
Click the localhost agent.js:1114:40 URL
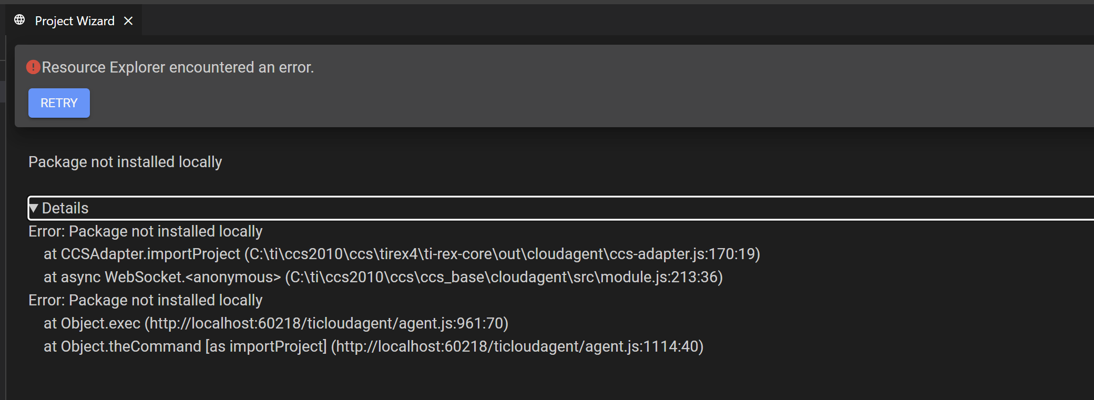point(517,346)
